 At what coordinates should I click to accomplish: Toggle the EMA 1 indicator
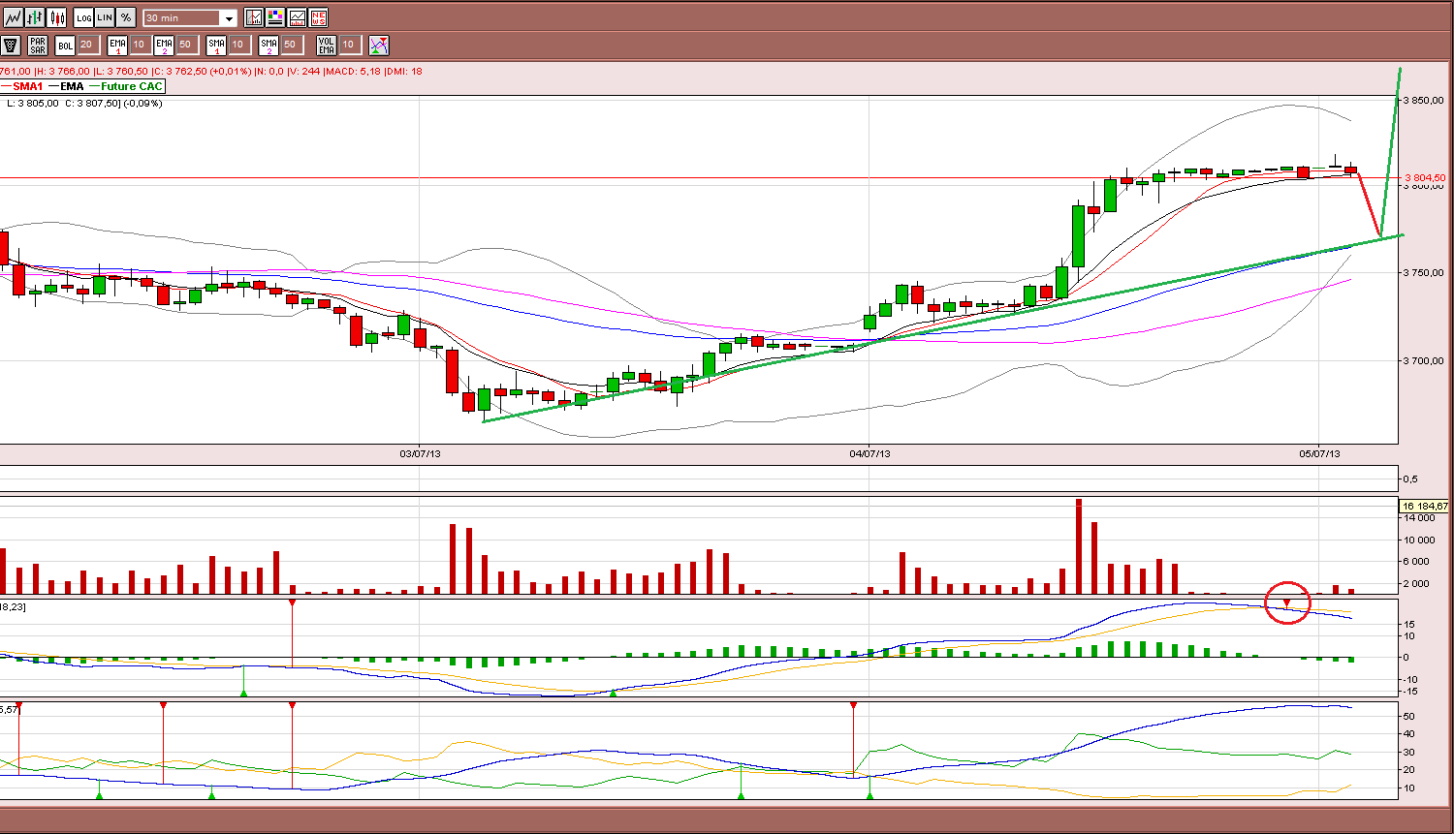(117, 45)
